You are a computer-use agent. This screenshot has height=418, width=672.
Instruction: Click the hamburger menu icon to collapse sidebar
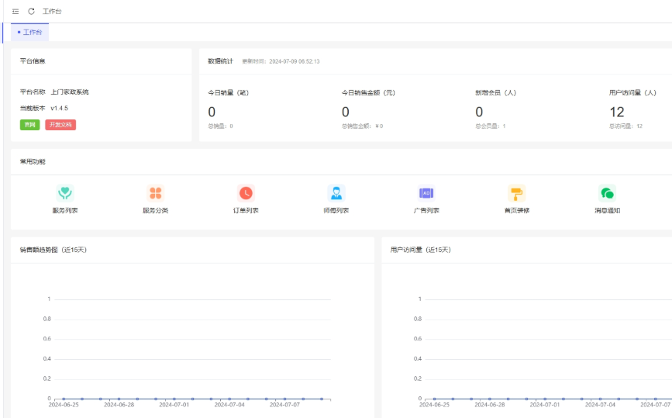pyautogui.click(x=16, y=12)
